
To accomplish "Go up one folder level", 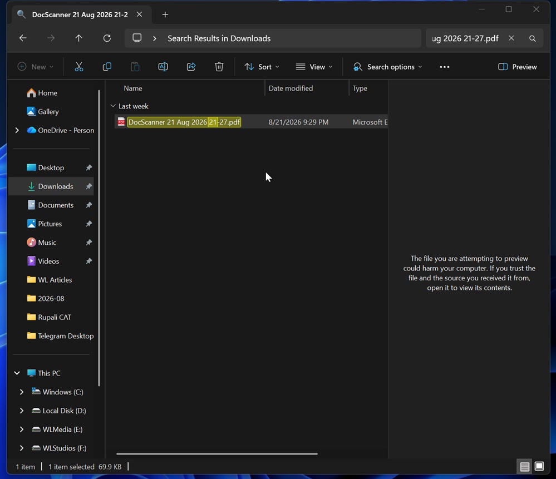I will pos(78,38).
